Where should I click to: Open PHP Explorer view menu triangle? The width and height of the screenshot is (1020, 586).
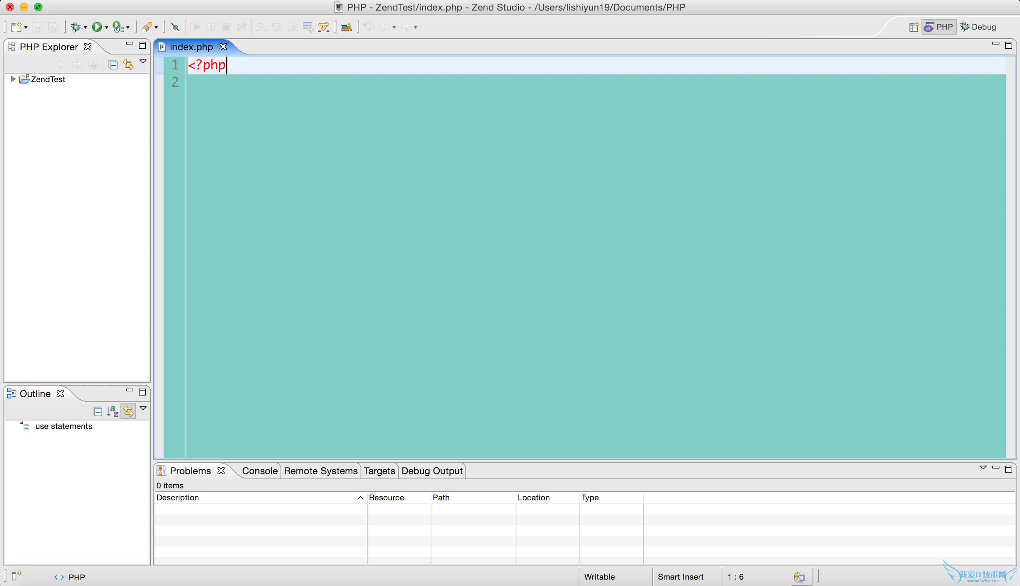click(143, 62)
